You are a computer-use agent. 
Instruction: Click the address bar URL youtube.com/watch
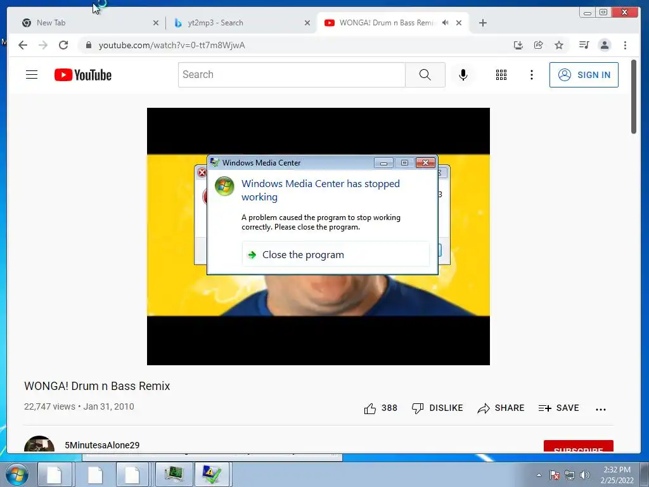pyautogui.click(x=172, y=45)
